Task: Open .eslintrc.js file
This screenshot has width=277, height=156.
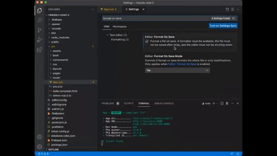Action: click(x=58, y=109)
